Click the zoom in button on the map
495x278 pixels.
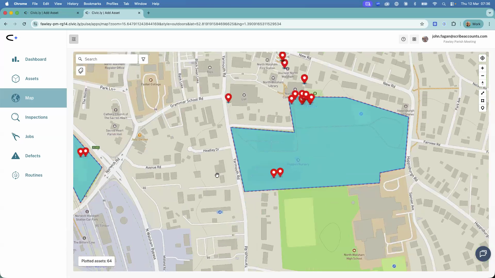[x=482, y=68]
